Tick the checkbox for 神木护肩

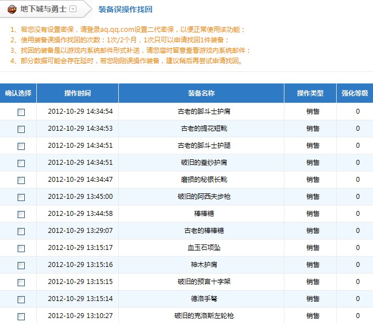pyautogui.click(x=21, y=265)
